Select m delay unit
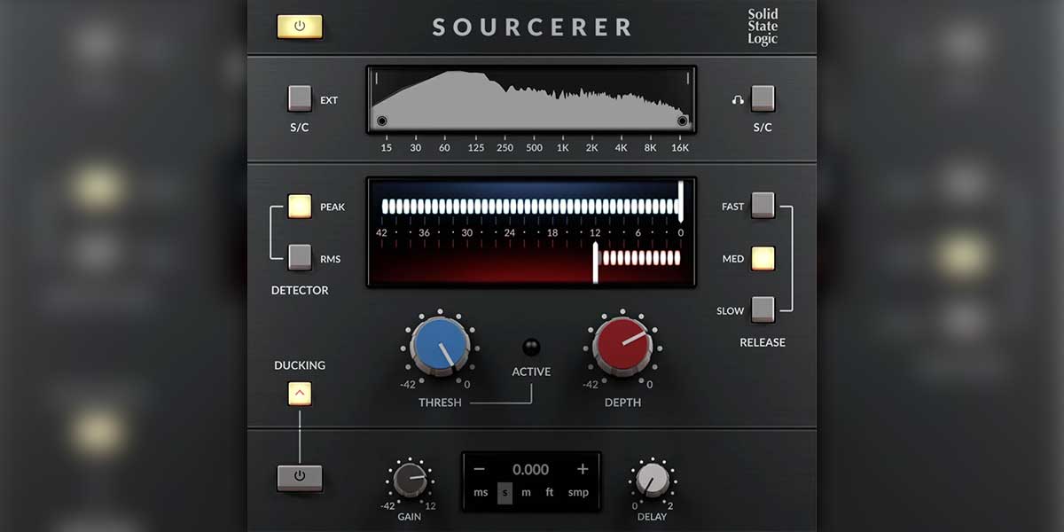 click(x=527, y=493)
